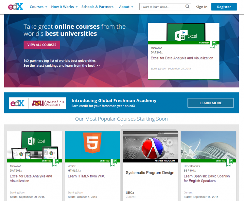The image size is (244, 201).
Task: Click UBCx label on Systematic card
Action: coord(130,193)
